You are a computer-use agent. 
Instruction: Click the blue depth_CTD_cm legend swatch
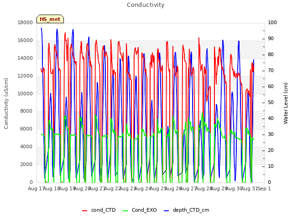pos(166,211)
